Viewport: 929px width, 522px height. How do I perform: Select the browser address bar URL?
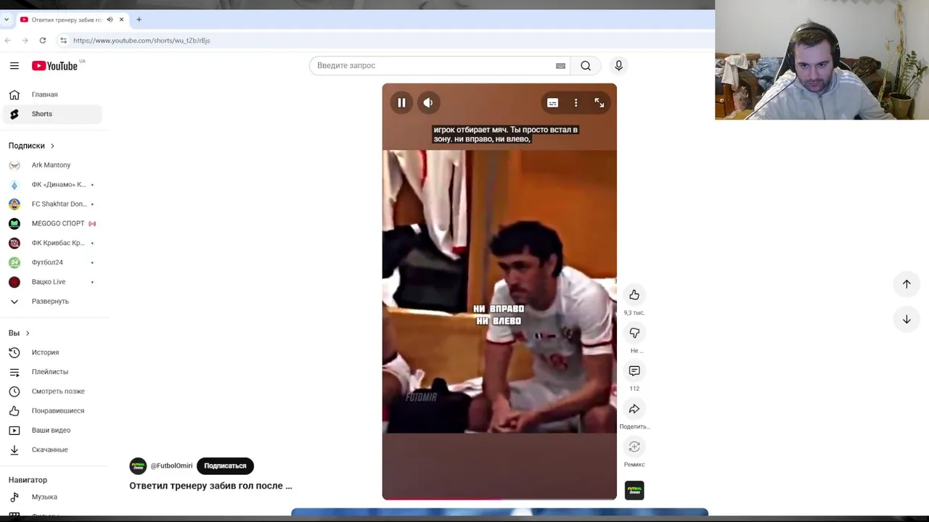pyautogui.click(x=142, y=41)
